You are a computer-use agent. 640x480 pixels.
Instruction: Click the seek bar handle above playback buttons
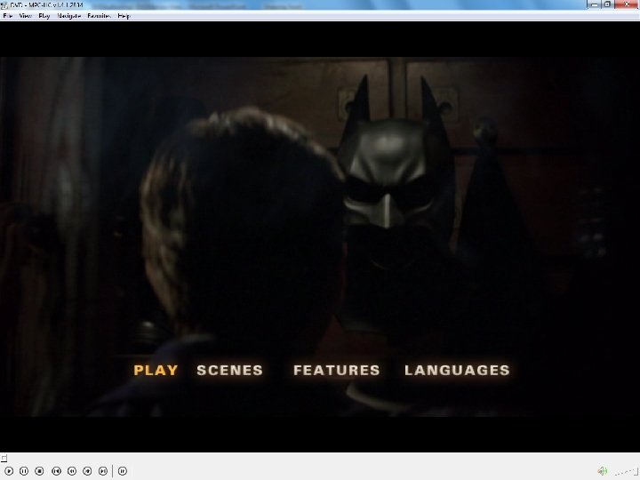pos(4,458)
